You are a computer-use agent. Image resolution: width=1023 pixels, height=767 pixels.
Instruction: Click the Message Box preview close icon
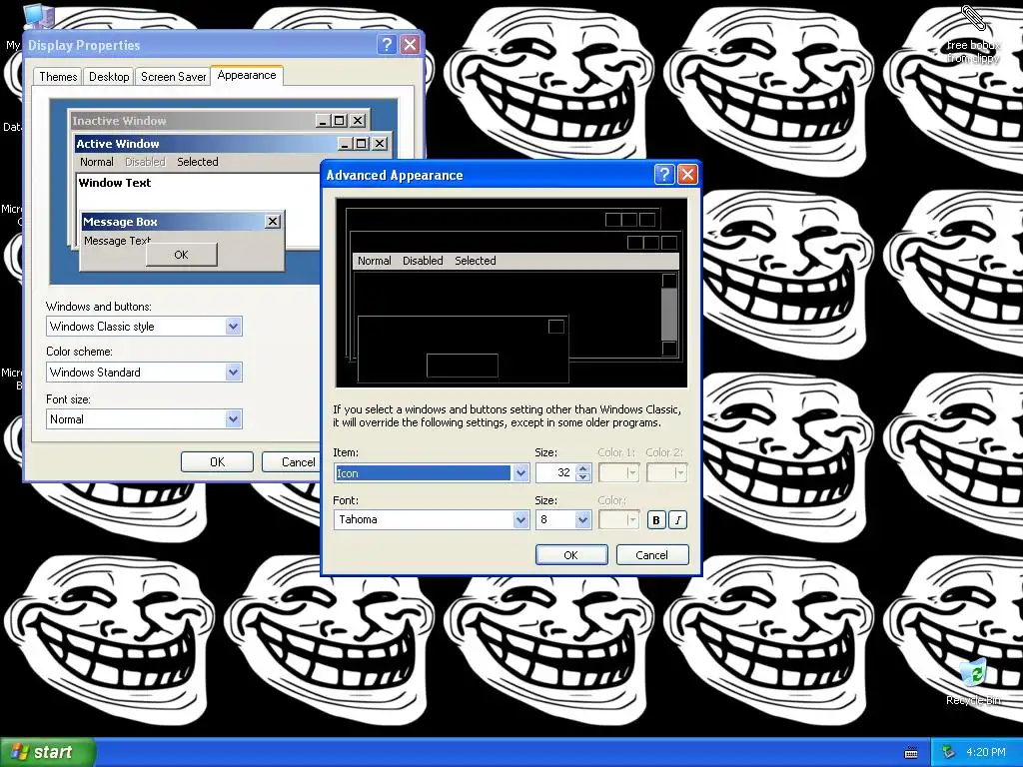(x=273, y=222)
